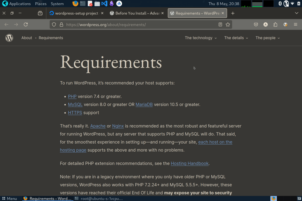Click the Bluetooth tray icon
Image resolution: width=302 pixels, height=201 pixels.
click(280, 4)
